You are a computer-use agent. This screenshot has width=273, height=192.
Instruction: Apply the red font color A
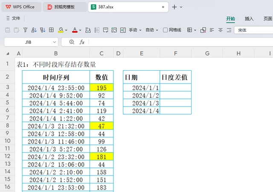pos(75,30)
